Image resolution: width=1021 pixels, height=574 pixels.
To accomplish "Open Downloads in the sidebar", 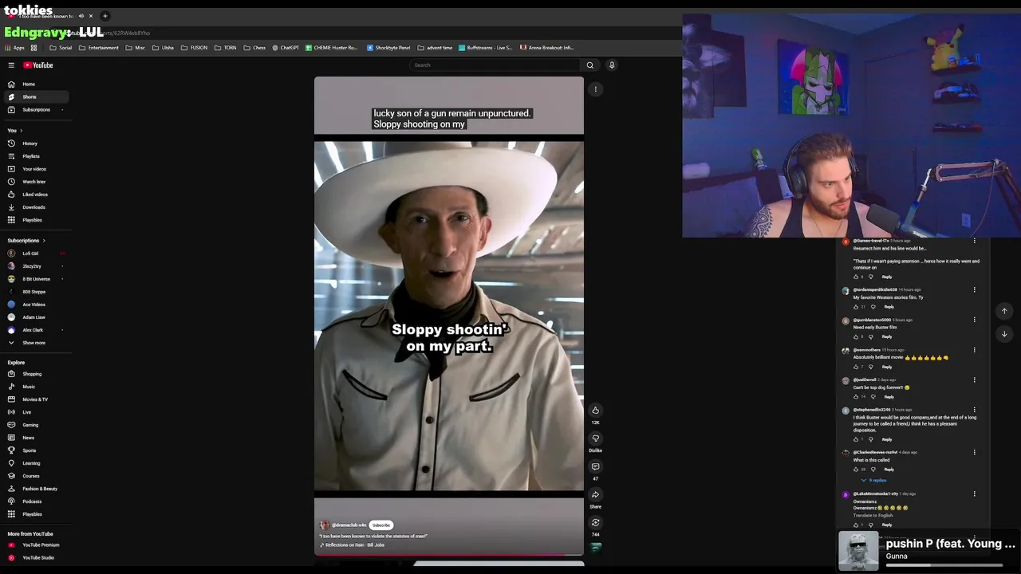I will click(x=36, y=207).
